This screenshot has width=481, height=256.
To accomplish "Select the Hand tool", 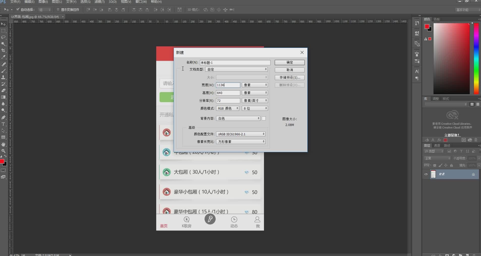I will click(x=4, y=144).
